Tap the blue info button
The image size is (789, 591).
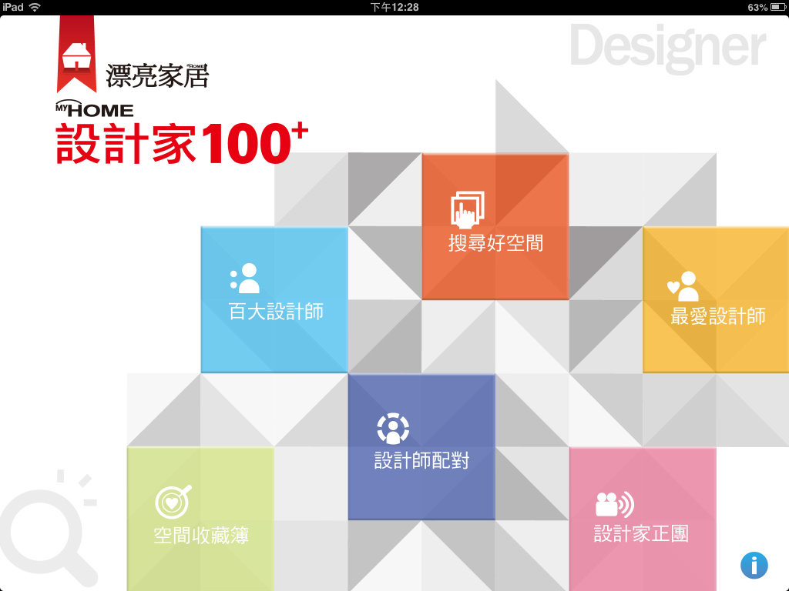click(x=753, y=565)
